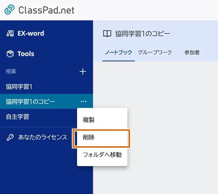The width and height of the screenshot is (218, 194).
Task: Click the plus icon to add a class
Action: click(83, 71)
